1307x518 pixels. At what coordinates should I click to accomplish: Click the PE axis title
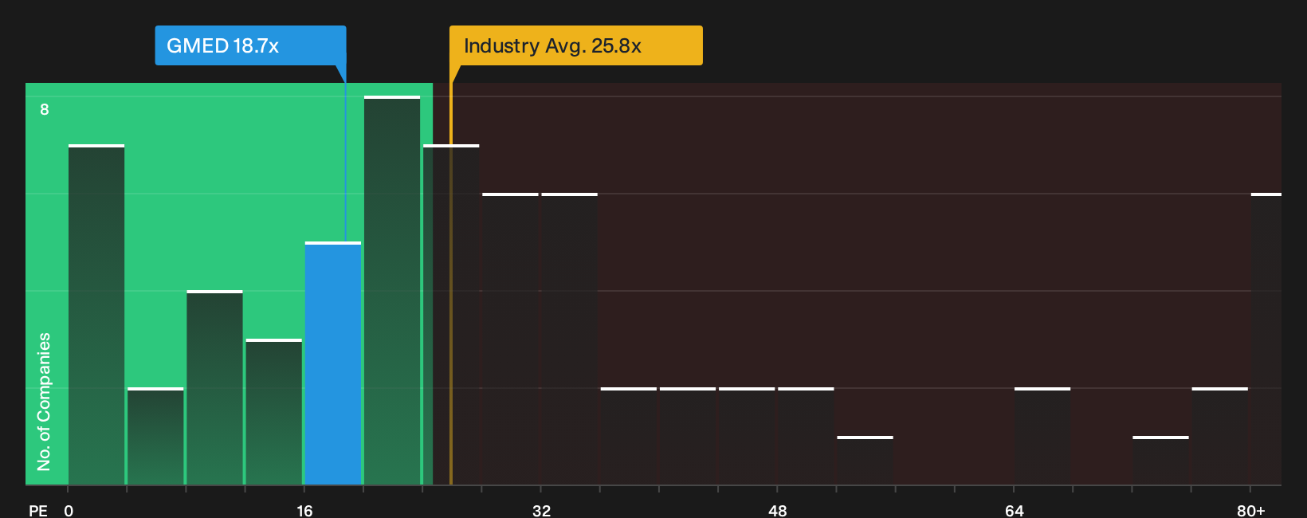click(38, 510)
